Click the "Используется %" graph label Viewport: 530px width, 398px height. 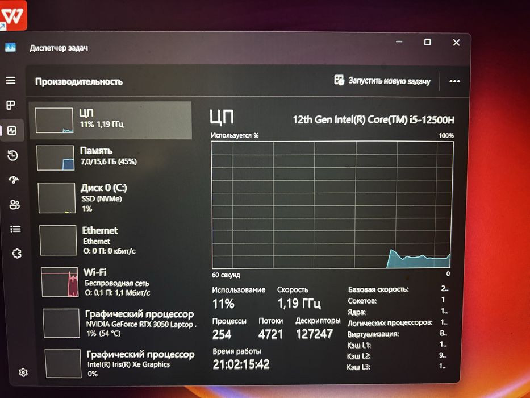[x=235, y=135]
